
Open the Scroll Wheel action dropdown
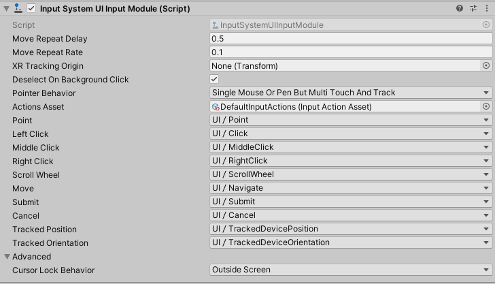pyautogui.click(x=351, y=175)
